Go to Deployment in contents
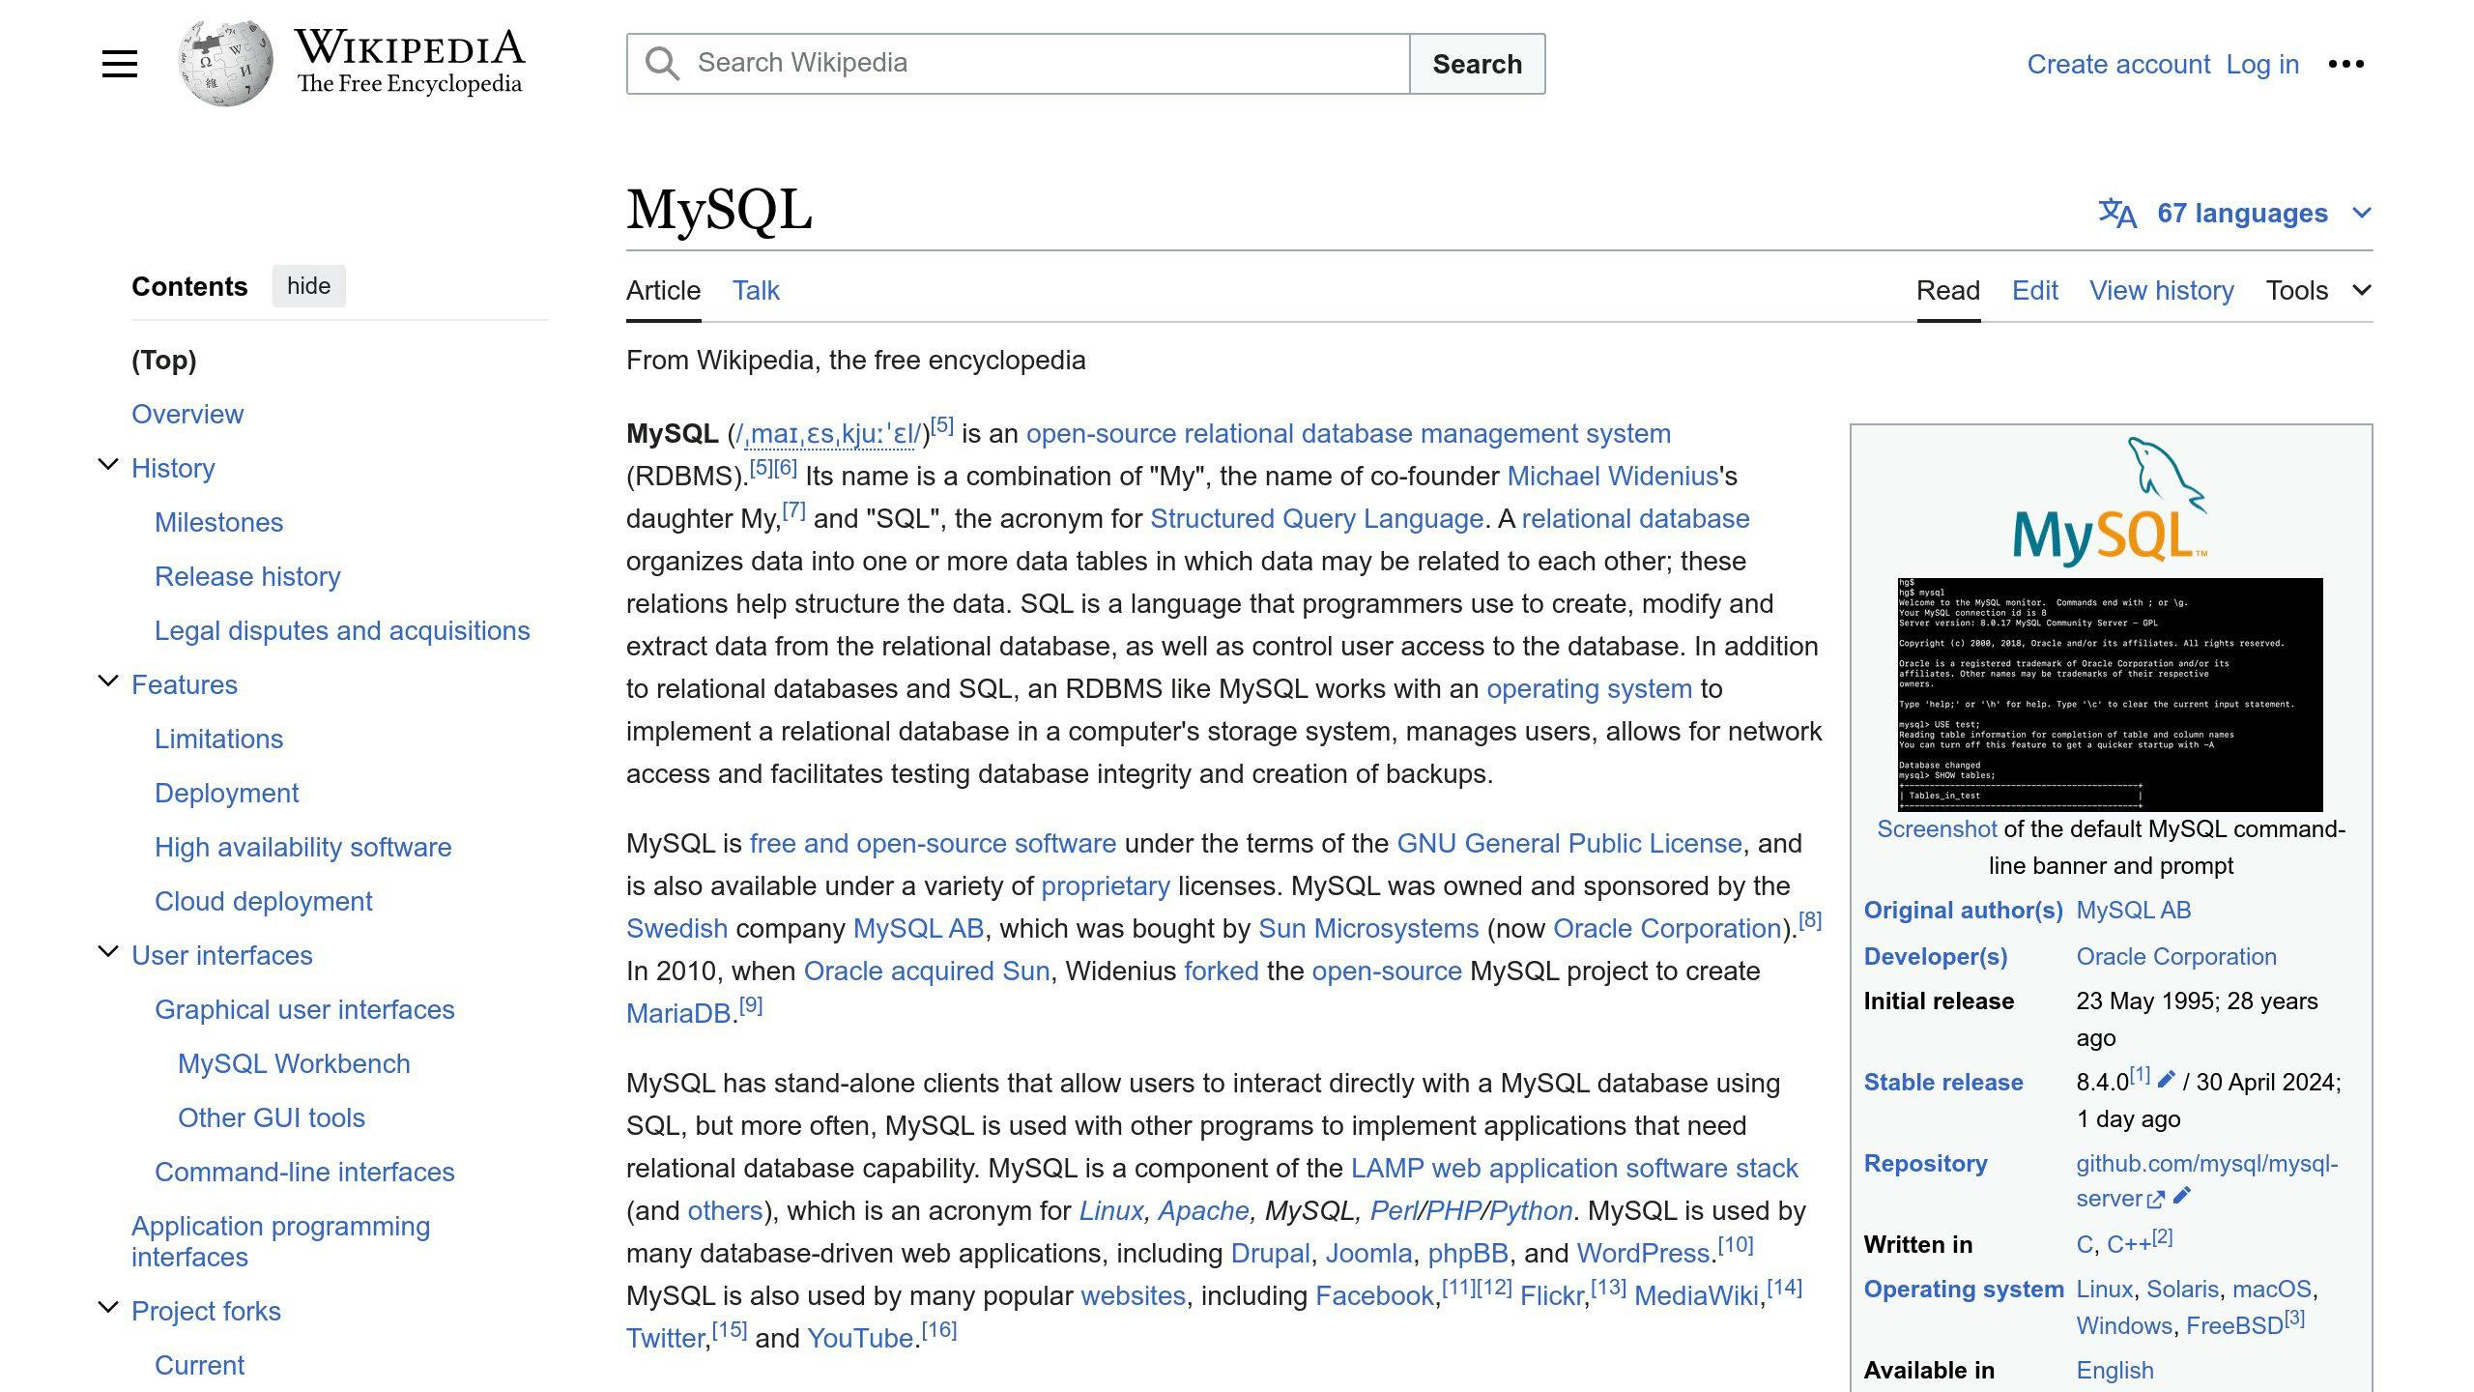This screenshot has width=2474, height=1392. pyautogui.click(x=226, y=793)
